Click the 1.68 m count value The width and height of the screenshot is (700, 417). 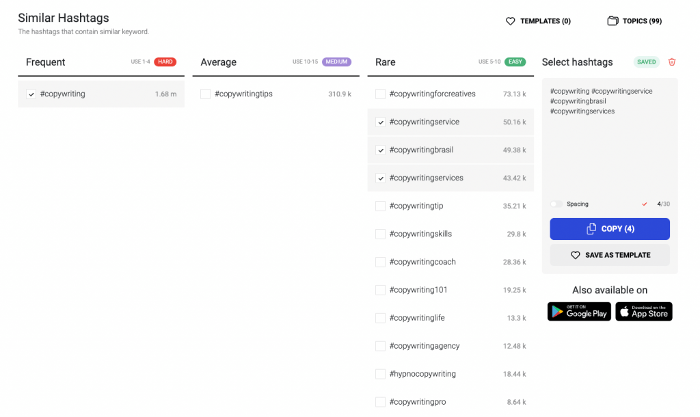click(x=165, y=94)
